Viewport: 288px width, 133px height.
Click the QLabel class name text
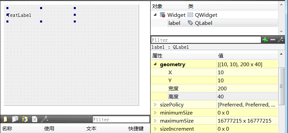tap(203, 23)
